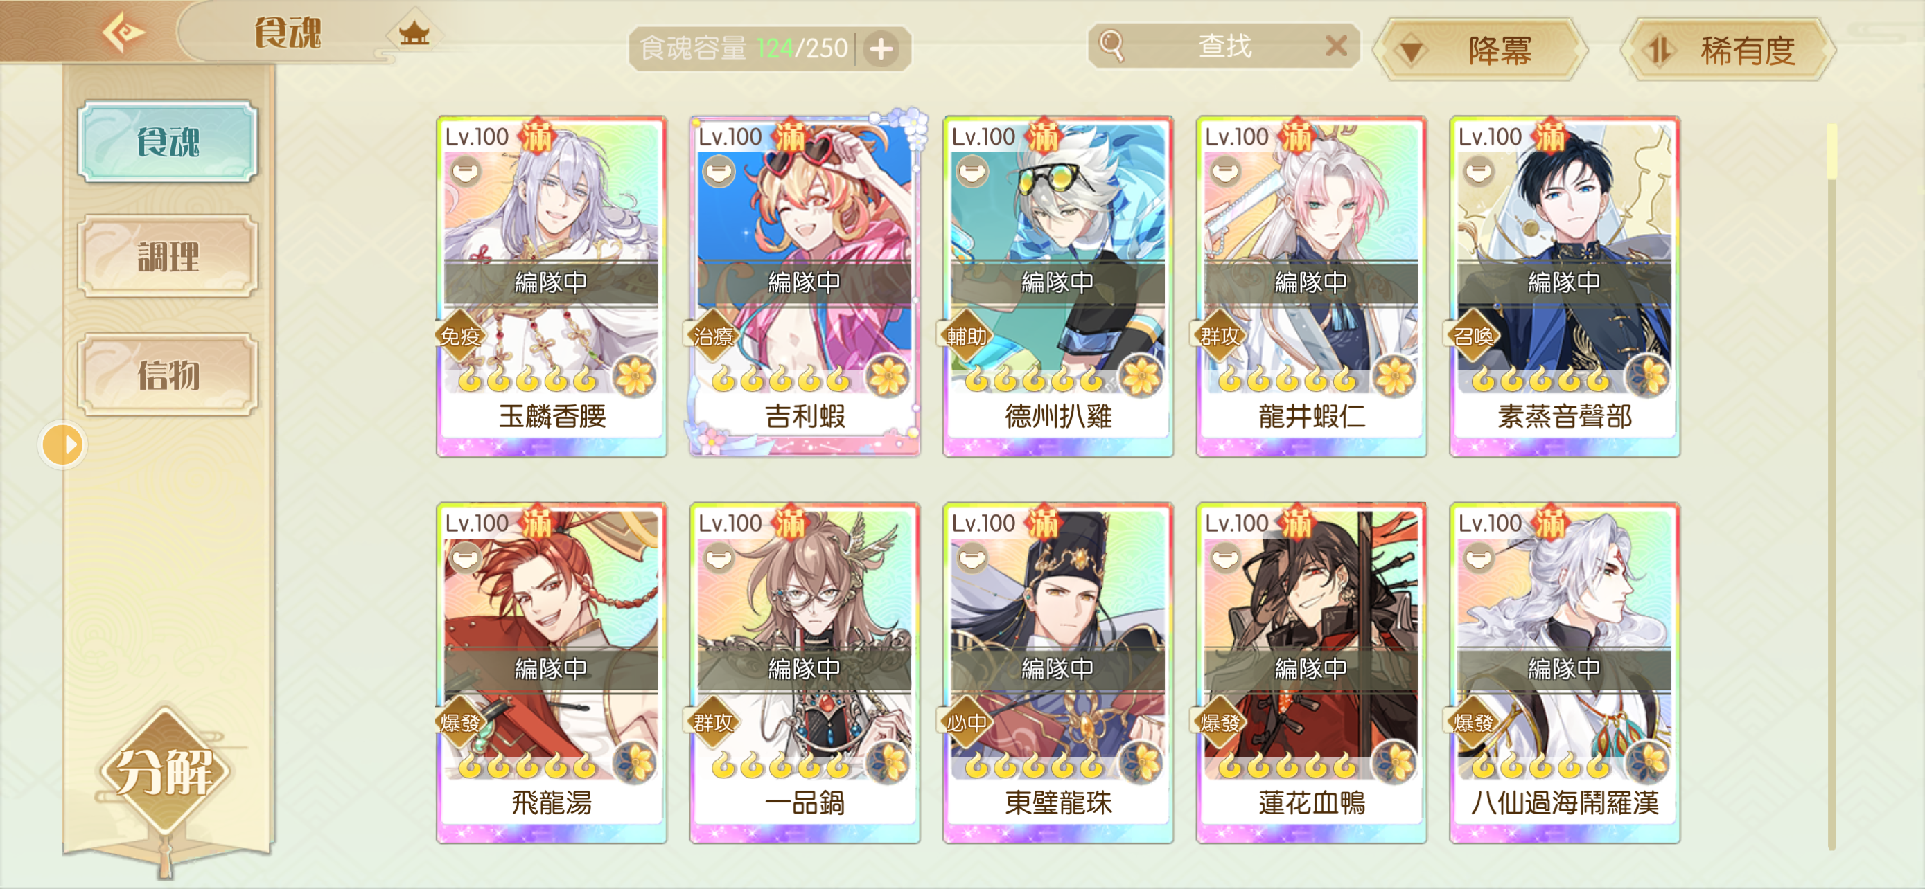Select the 龍井蝦仁 character card
The image size is (1925, 889).
coord(1311,286)
